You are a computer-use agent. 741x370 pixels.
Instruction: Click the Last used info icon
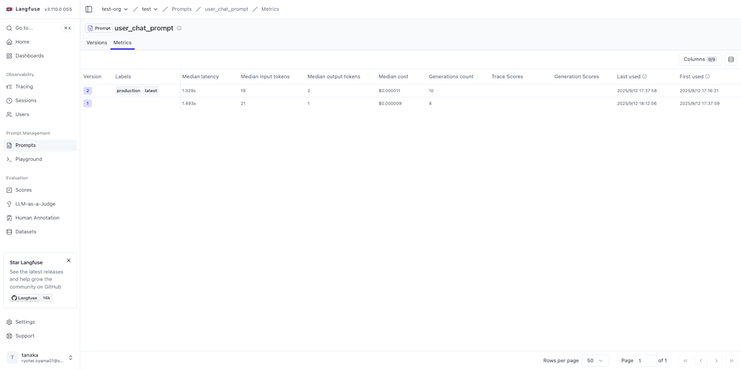tap(645, 77)
